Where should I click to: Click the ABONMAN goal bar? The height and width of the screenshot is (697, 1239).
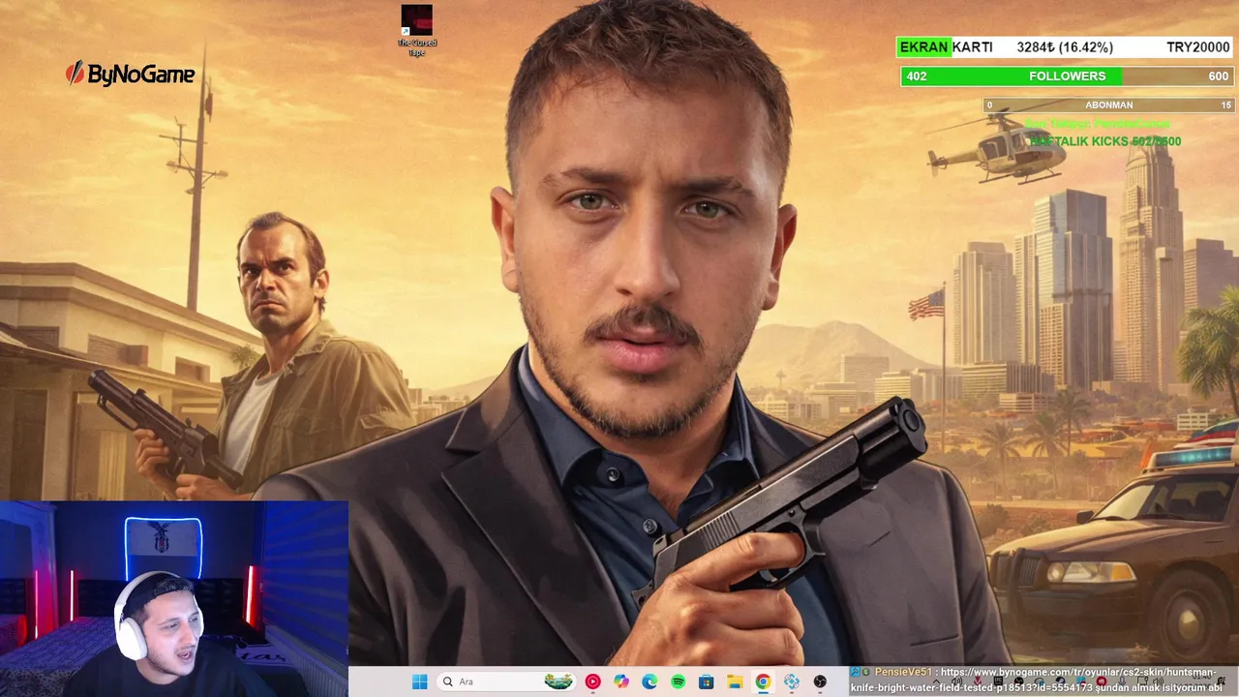(1109, 105)
